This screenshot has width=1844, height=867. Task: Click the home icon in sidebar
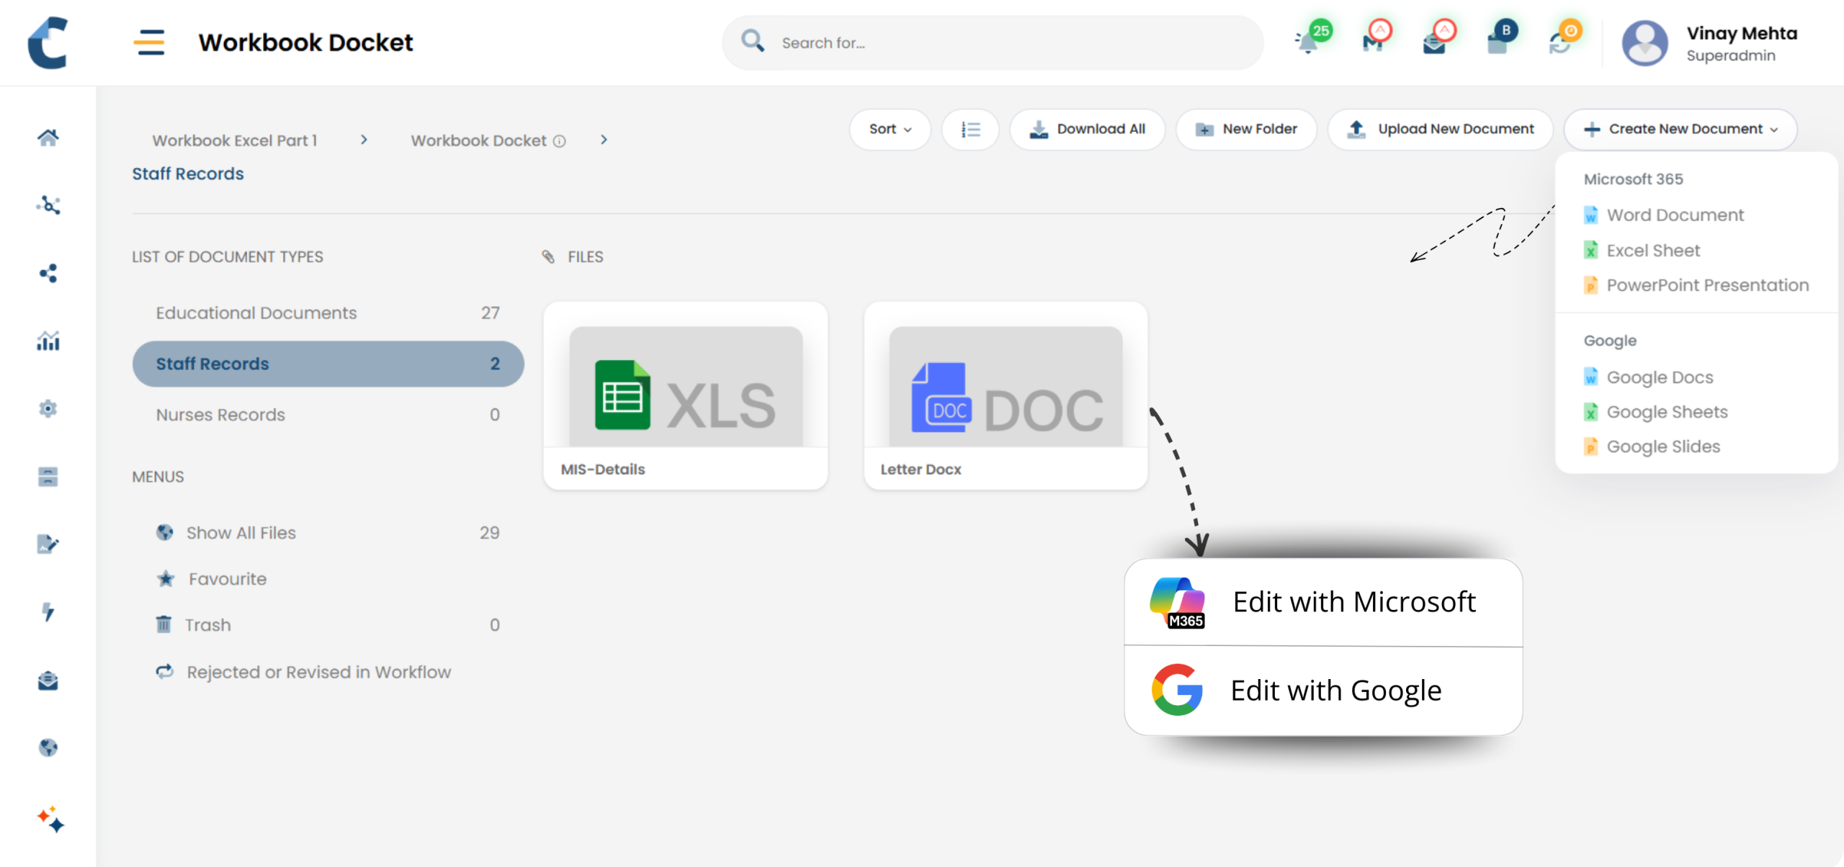(48, 137)
